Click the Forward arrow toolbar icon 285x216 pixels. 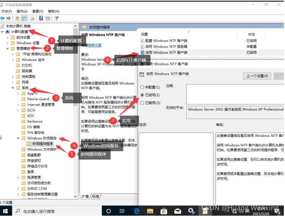(8, 18)
